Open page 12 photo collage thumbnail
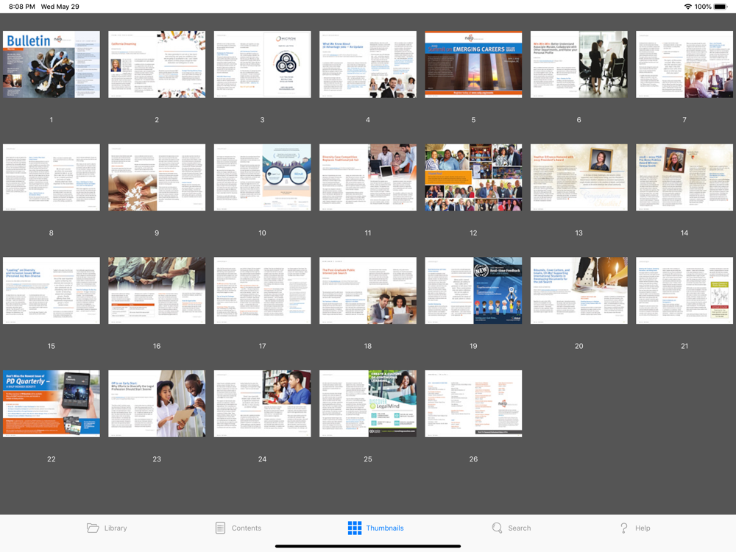Viewport: 736px width, 552px height. (x=473, y=177)
